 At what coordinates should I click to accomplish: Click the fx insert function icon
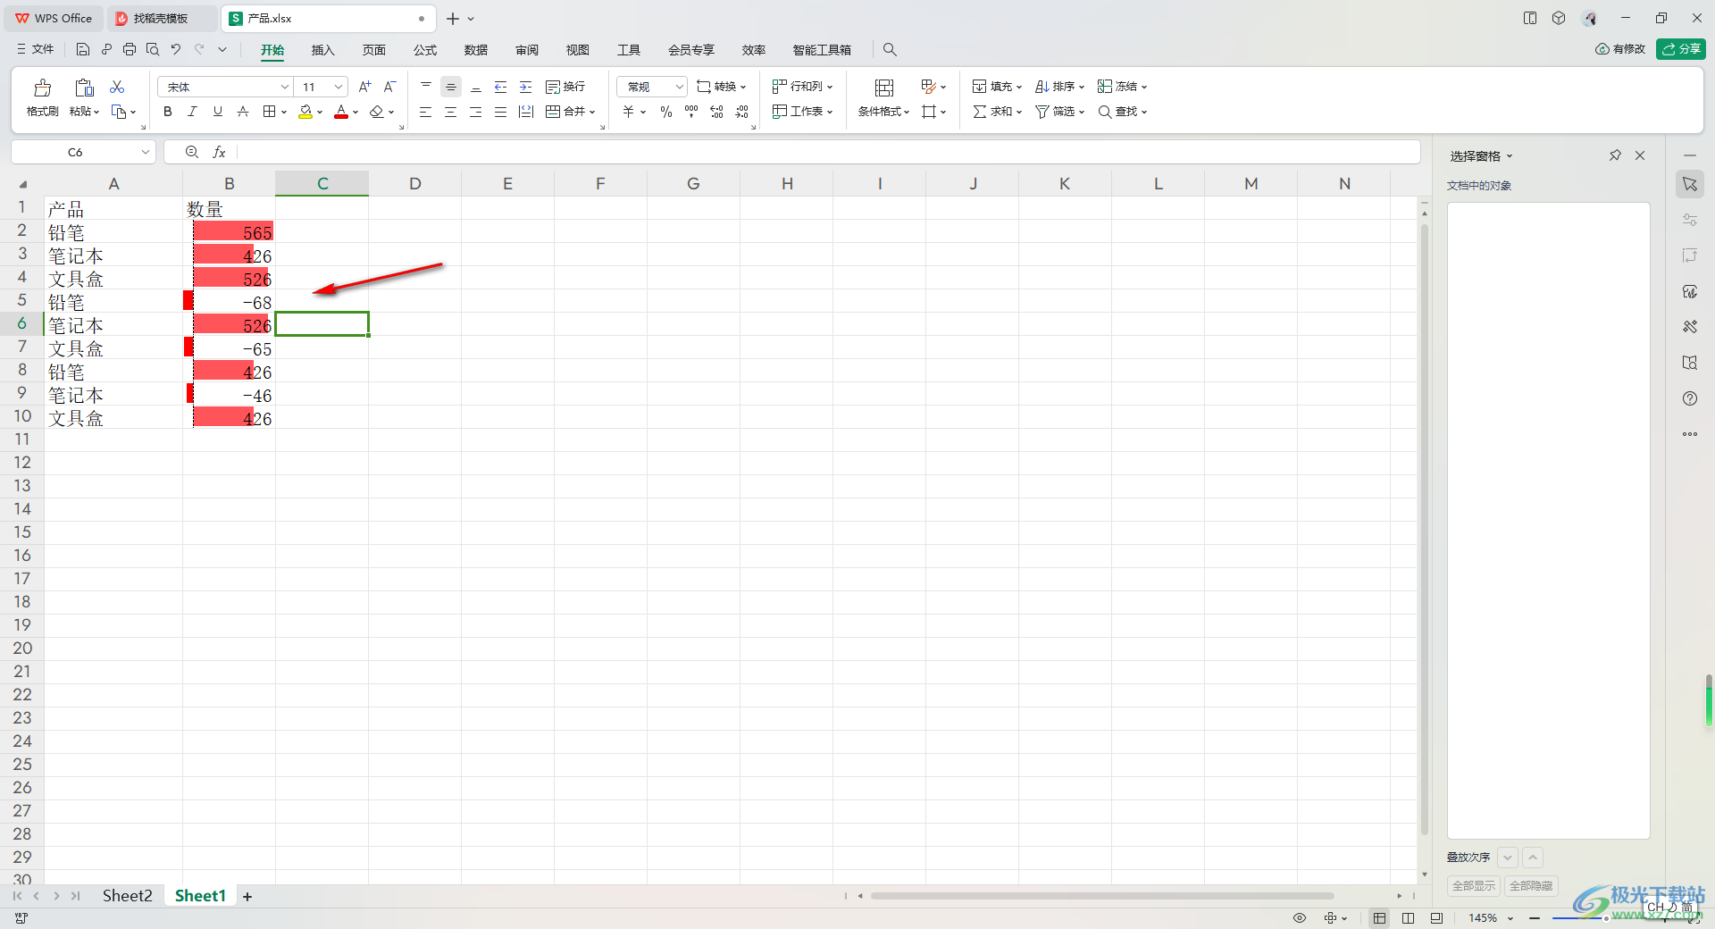[219, 153]
